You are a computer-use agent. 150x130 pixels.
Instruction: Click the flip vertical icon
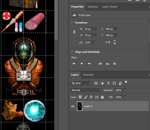pos(115,42)
